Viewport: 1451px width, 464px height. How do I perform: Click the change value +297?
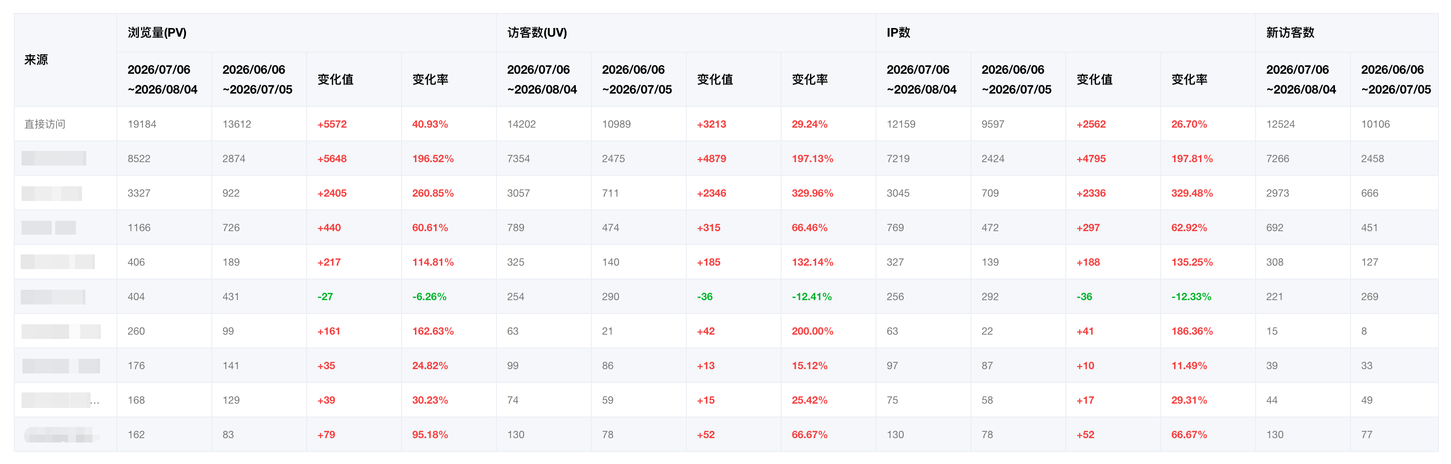click(1089, 228)
